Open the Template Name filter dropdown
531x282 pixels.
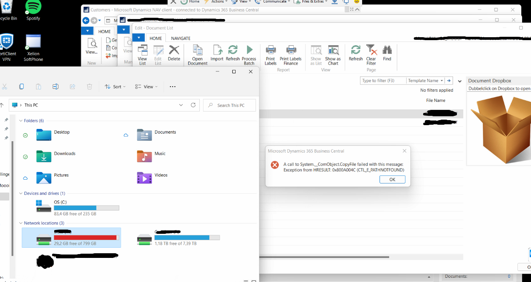tap(425, 80)
